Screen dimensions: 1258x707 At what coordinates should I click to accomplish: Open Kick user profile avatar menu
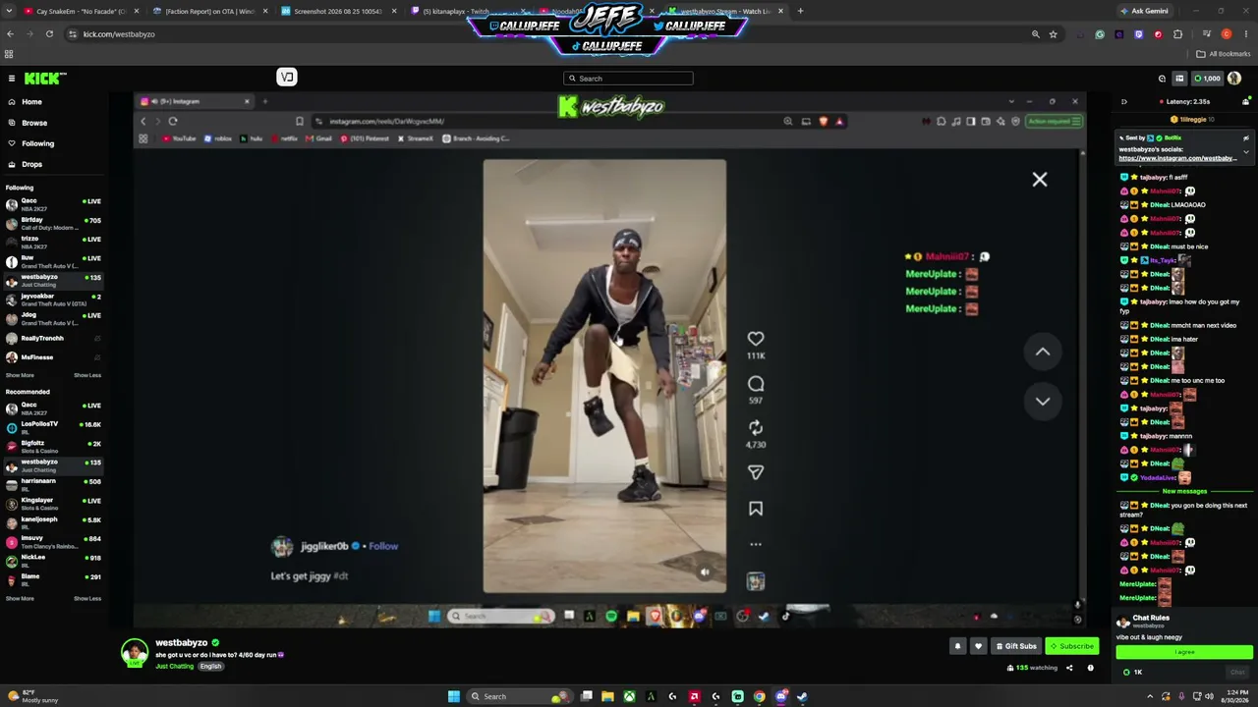[x=1234, y=79]
